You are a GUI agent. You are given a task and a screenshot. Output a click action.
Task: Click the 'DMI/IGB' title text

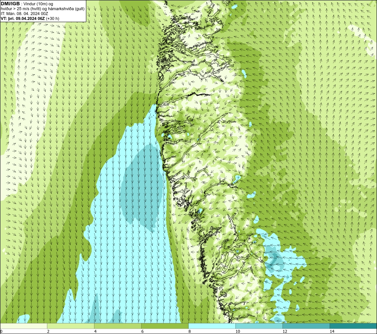[x=10, y=4]
